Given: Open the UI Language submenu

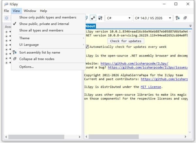Looking at the screenshot, I should coord(48,45).
